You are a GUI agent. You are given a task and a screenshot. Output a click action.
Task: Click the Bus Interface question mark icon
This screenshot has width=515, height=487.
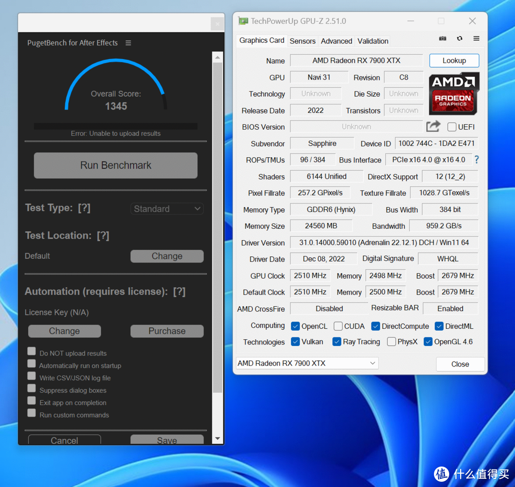476,160
